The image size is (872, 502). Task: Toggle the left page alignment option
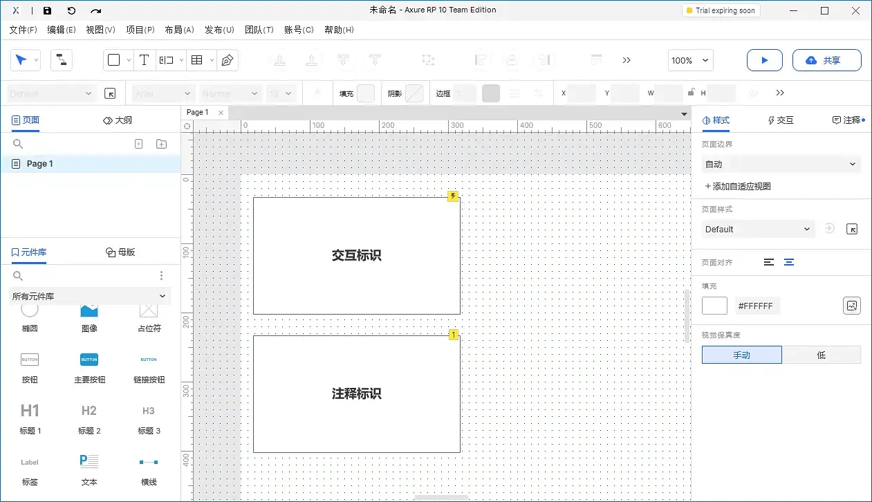[x=770, y=262]
